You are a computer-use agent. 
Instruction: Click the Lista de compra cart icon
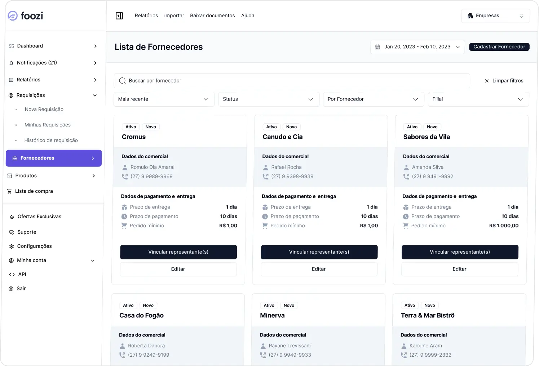click(9, 191)
